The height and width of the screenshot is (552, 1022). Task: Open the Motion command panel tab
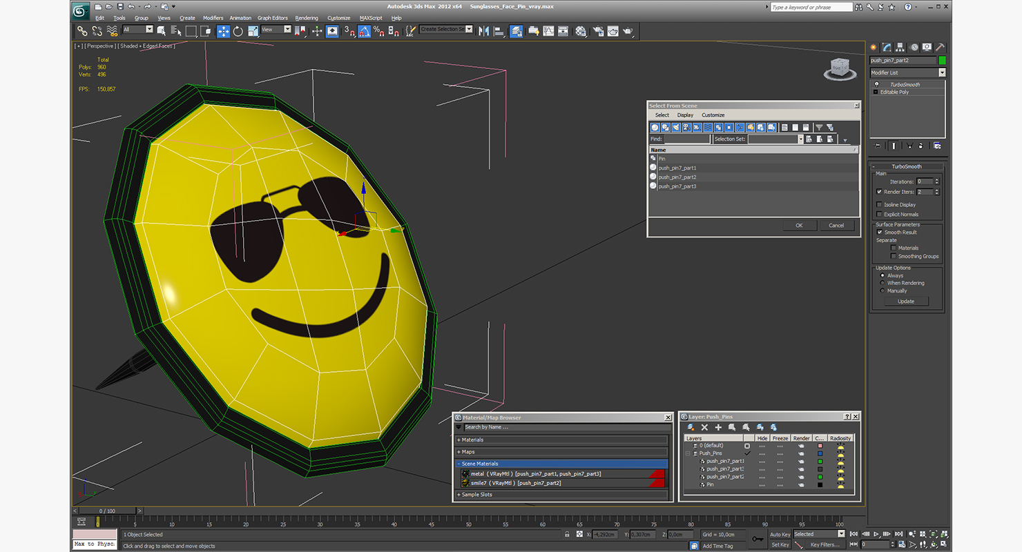[914, 48]
